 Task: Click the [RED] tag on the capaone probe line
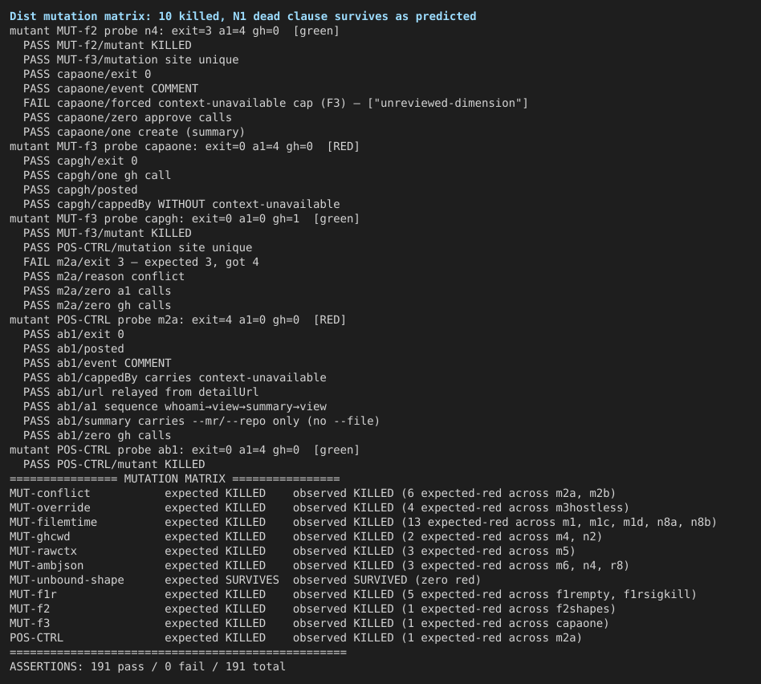click(x=343, y=146)
